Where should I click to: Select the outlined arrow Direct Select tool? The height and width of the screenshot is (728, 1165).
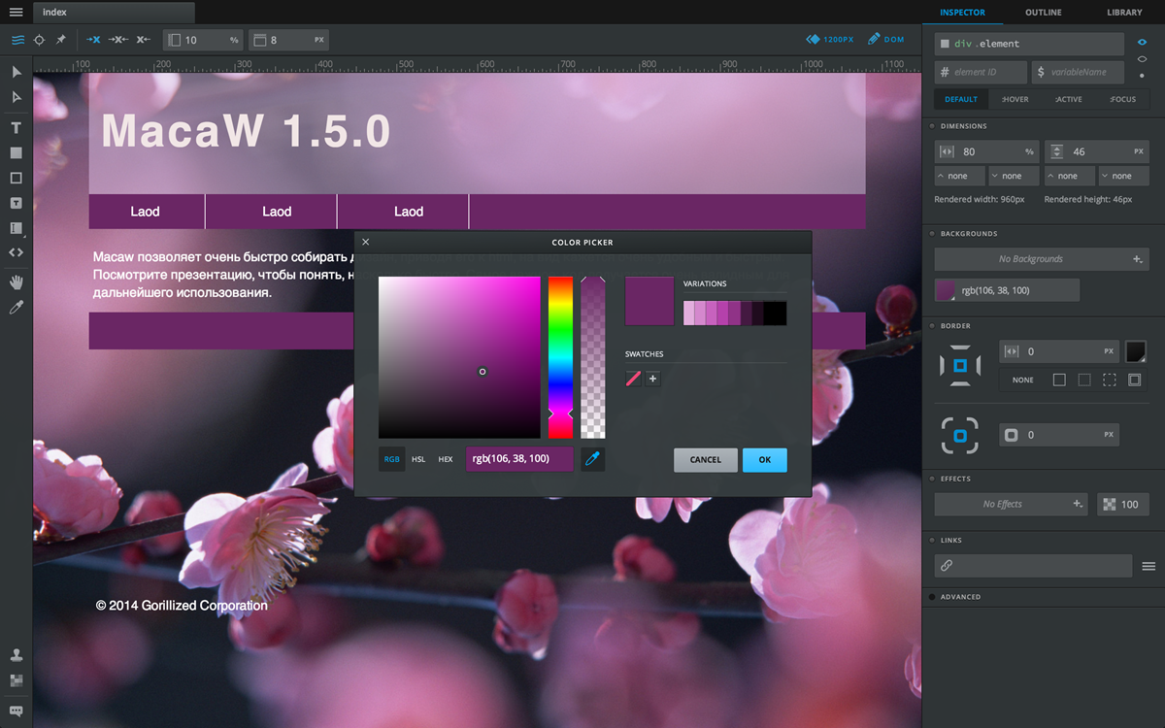tap(17, 97)
